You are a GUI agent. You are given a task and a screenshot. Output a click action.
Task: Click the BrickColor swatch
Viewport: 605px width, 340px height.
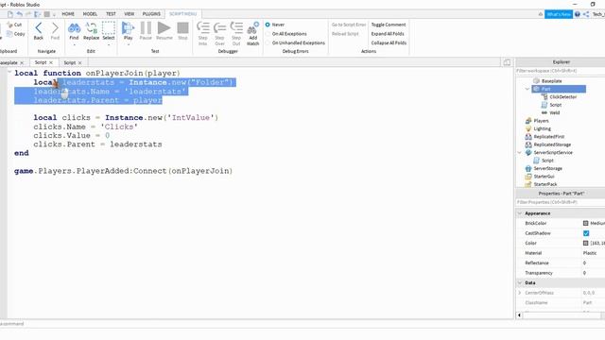586,223
